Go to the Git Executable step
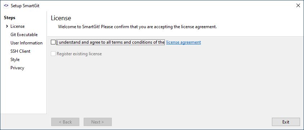Viewport: 304px width, 130px height. pos(24,35)
